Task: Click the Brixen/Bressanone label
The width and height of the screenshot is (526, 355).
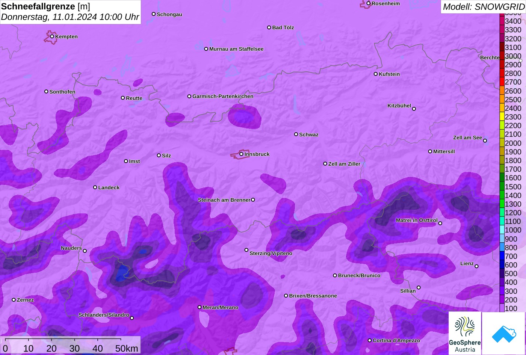Action: pos(313,296)
